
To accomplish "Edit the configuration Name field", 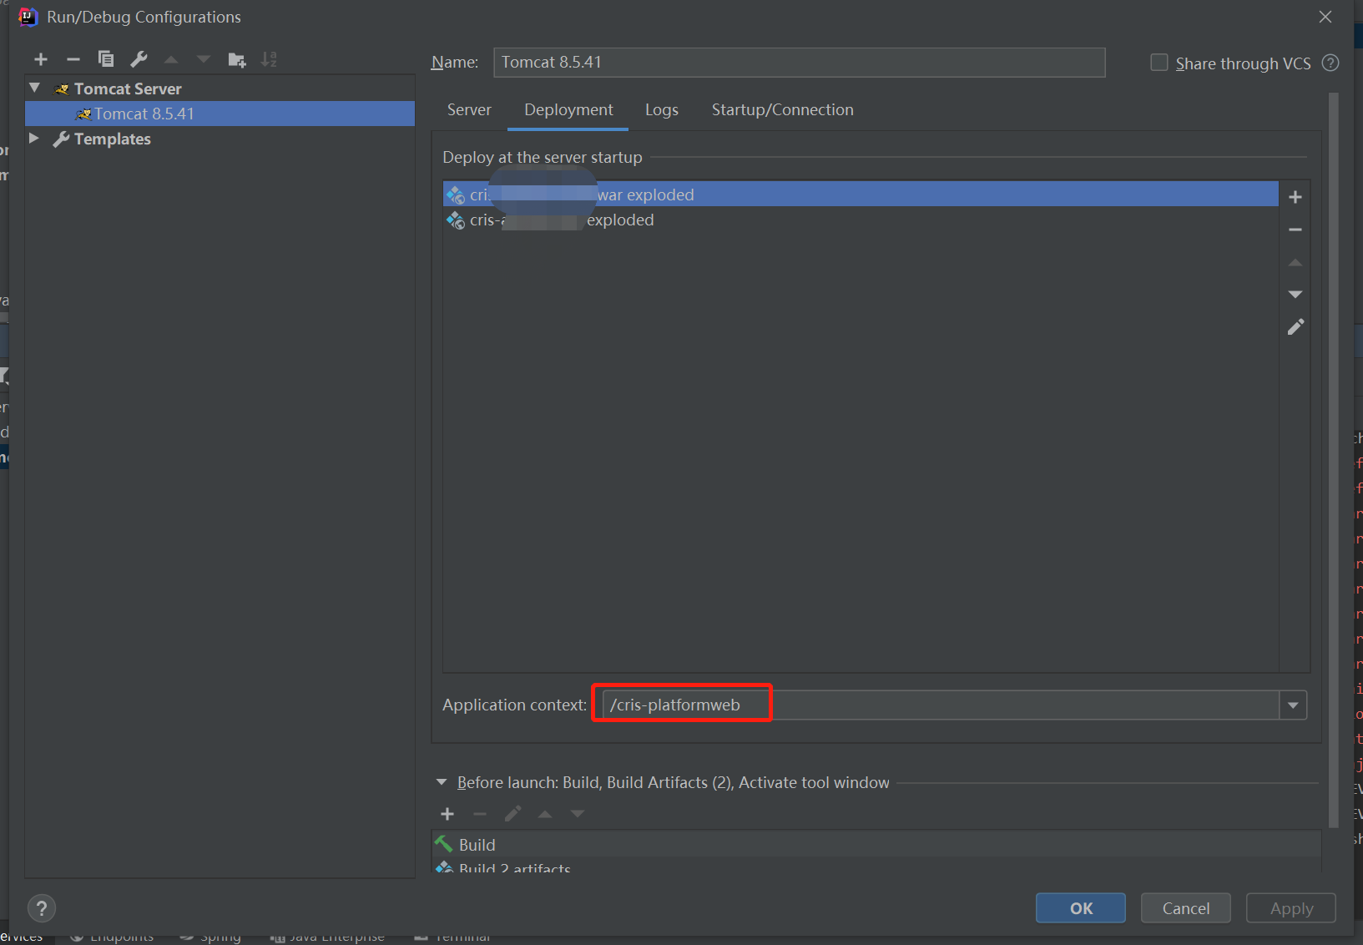I will (800, 63).
